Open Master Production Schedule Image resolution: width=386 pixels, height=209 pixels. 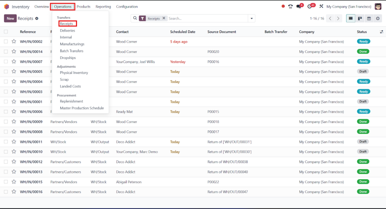tap(82, 108)
